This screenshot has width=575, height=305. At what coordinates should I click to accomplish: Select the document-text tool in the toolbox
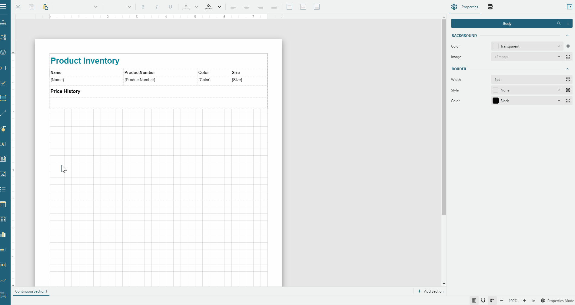point(3,159)
